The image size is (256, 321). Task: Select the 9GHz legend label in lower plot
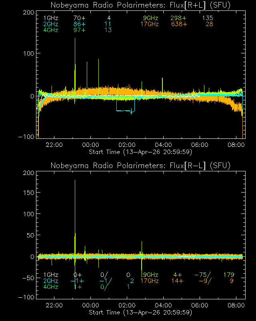(151, 275)
